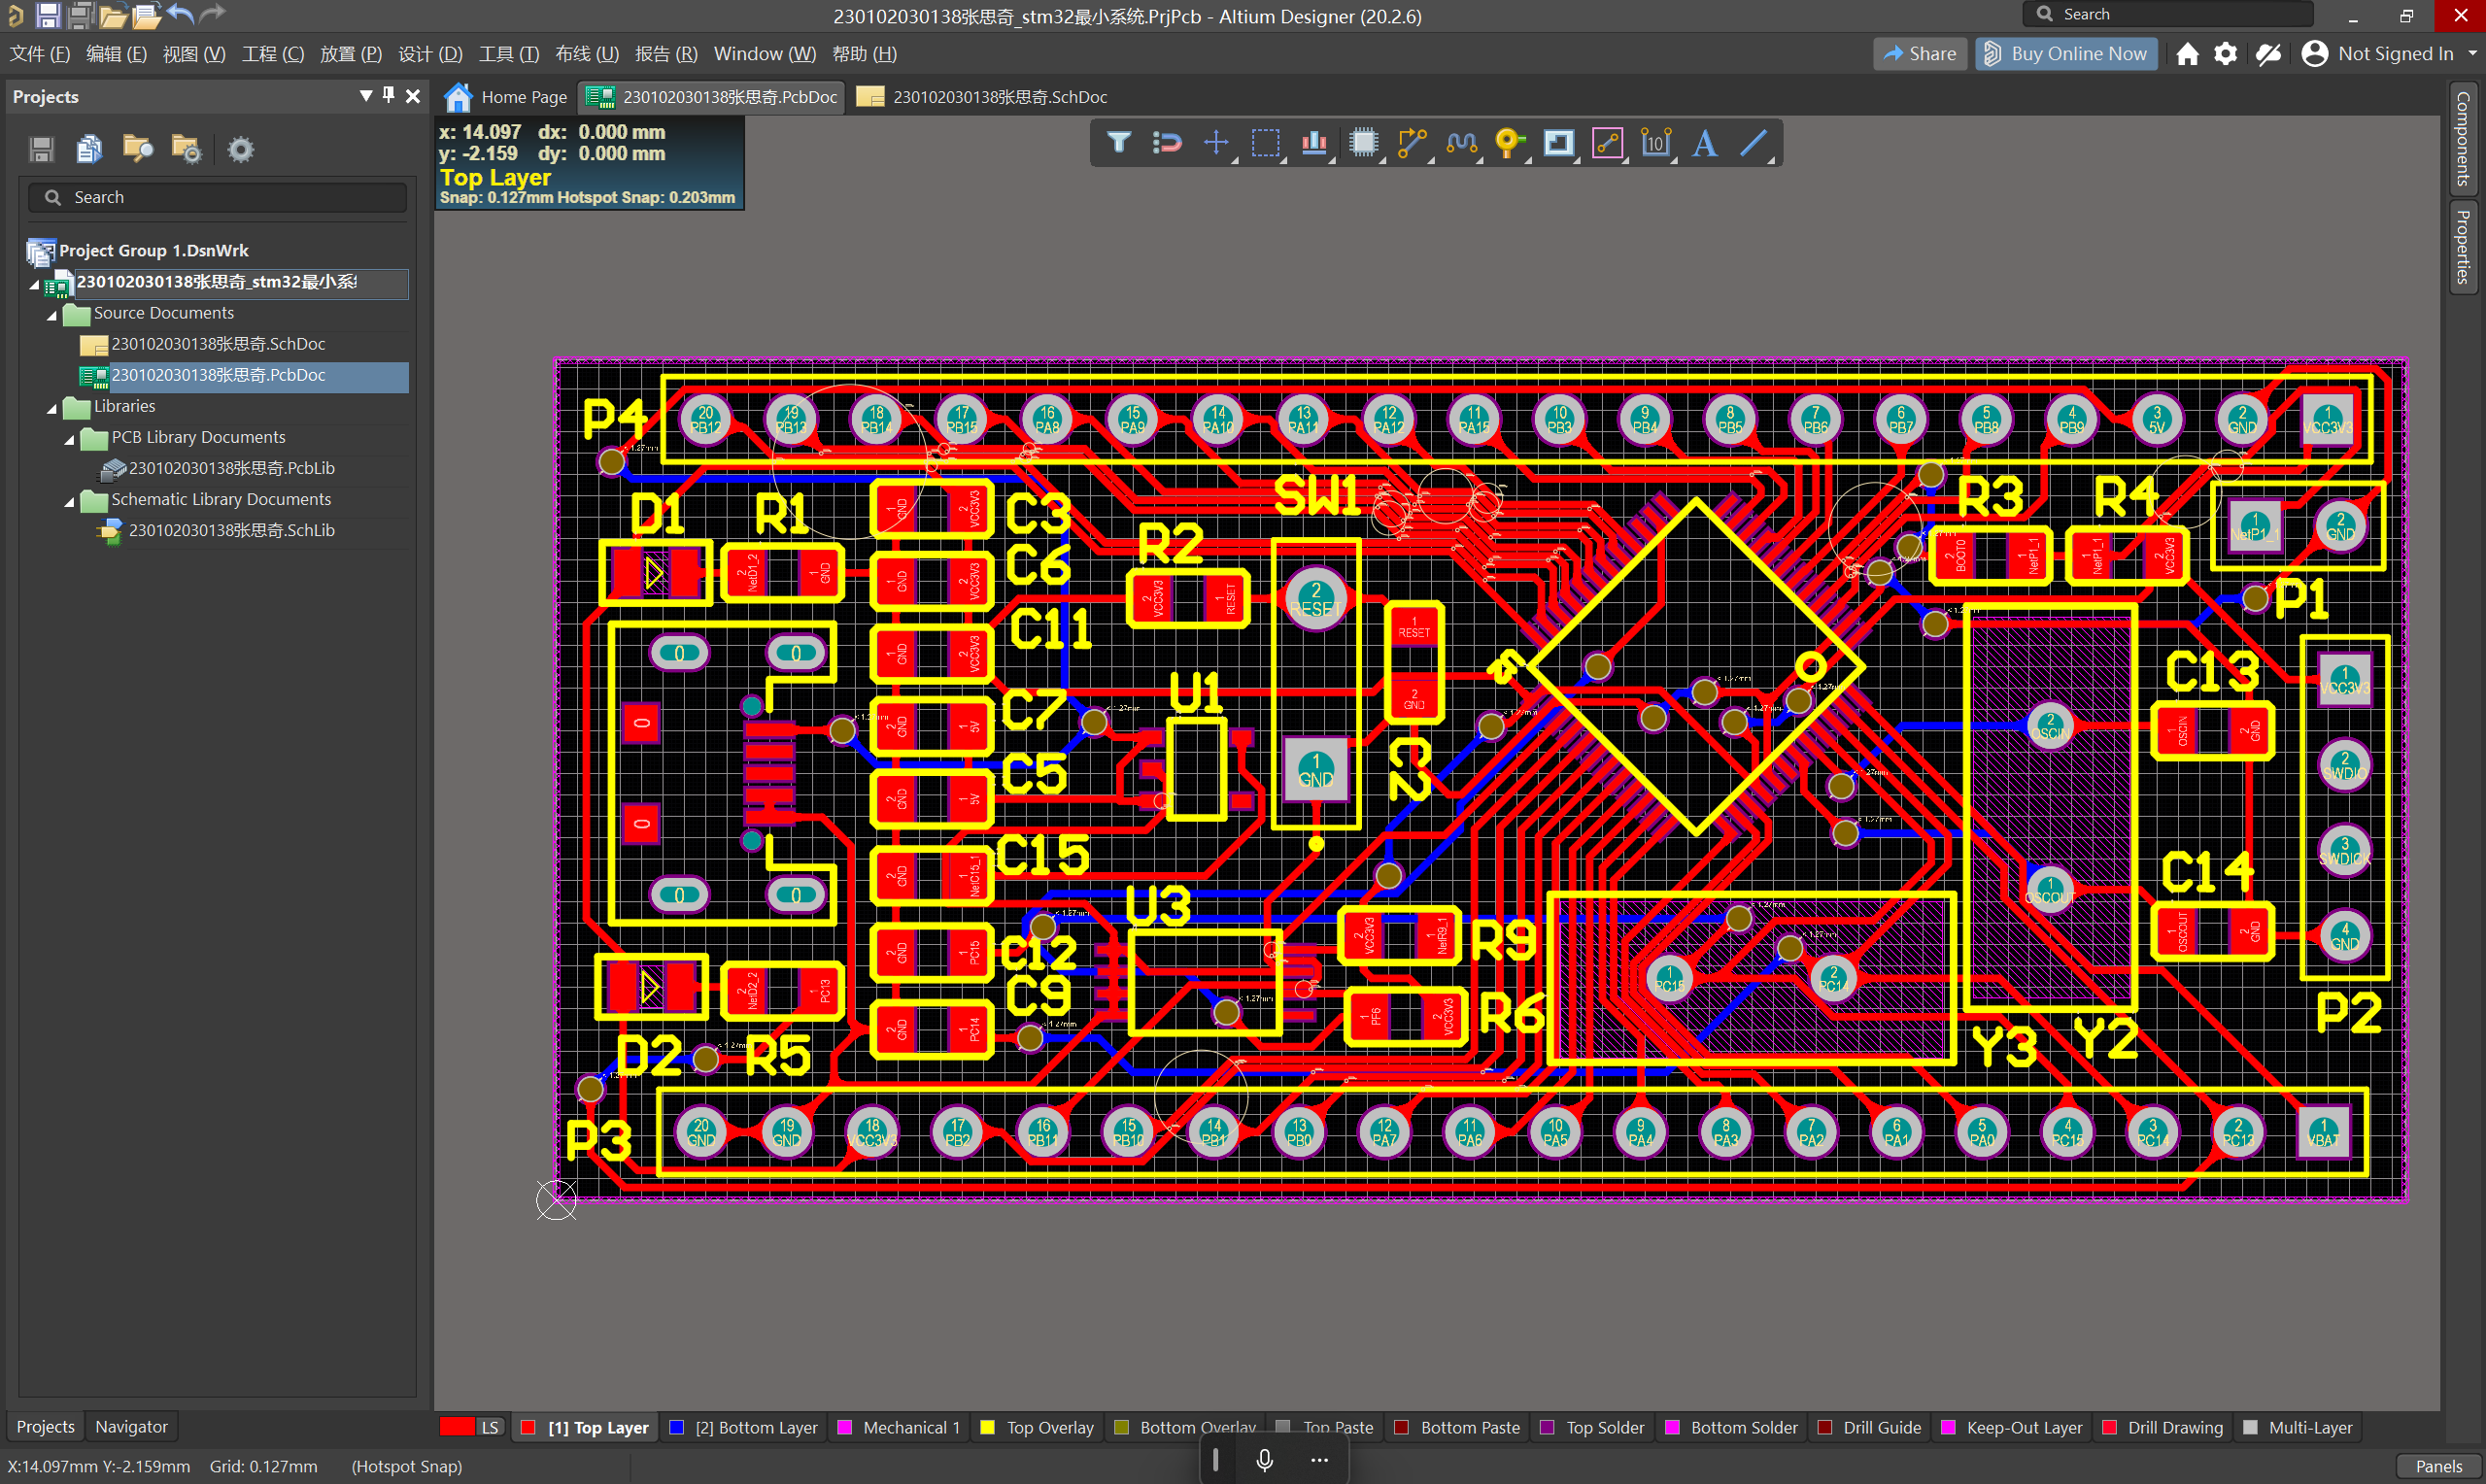The image size is (2486, 1484).
Task: Click the Projects panel Search field
Action: [x=218, y=197]
